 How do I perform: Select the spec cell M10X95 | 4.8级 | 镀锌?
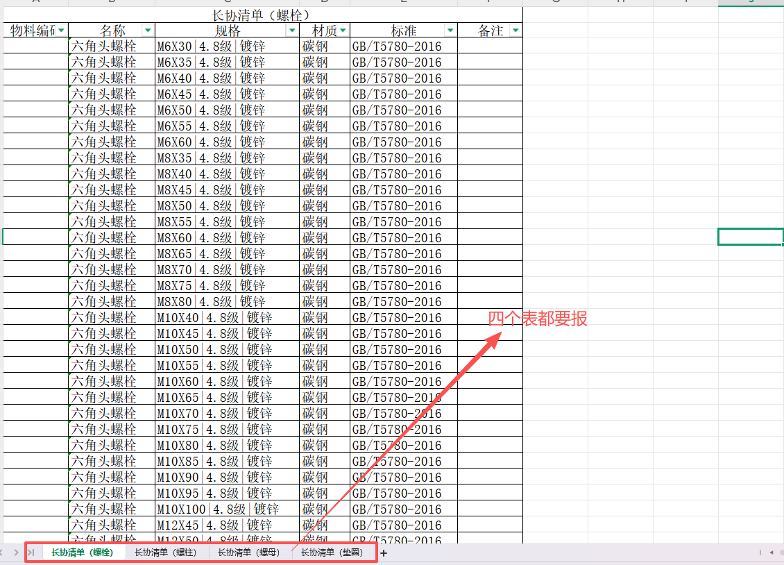point(227,493)
